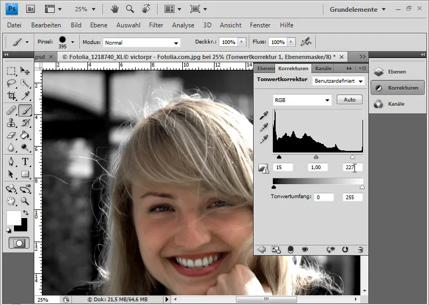Switch to the Ebenen tab
429x305 pixels.
pyautogui.click(x=265, y=69)
